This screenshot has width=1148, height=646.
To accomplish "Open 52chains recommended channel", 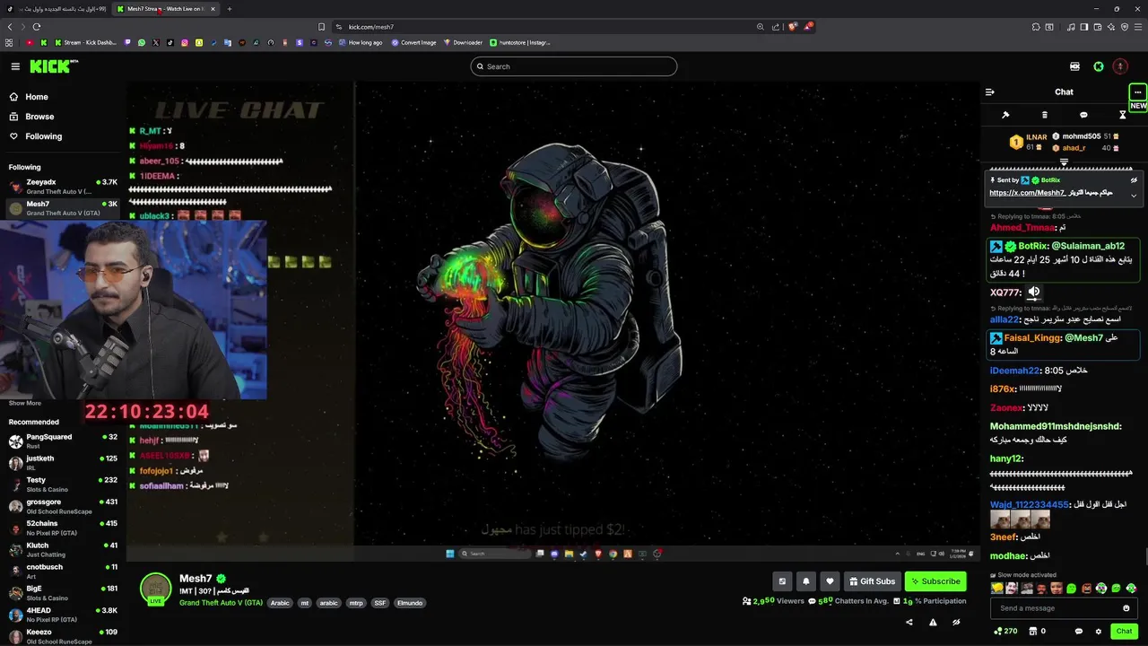I will [63, 528].
